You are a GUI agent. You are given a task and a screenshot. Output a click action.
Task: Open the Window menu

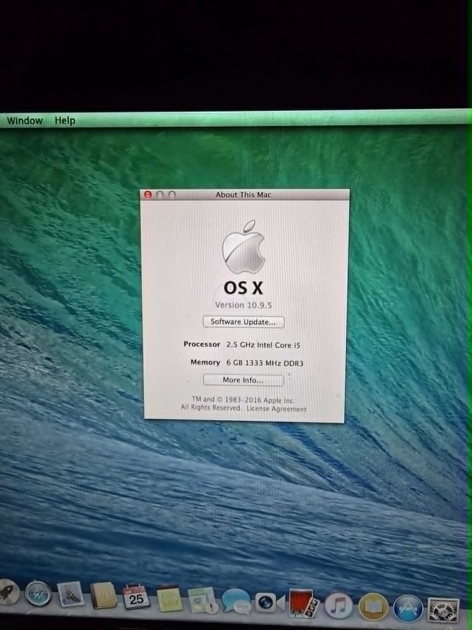tap(25, 121)
